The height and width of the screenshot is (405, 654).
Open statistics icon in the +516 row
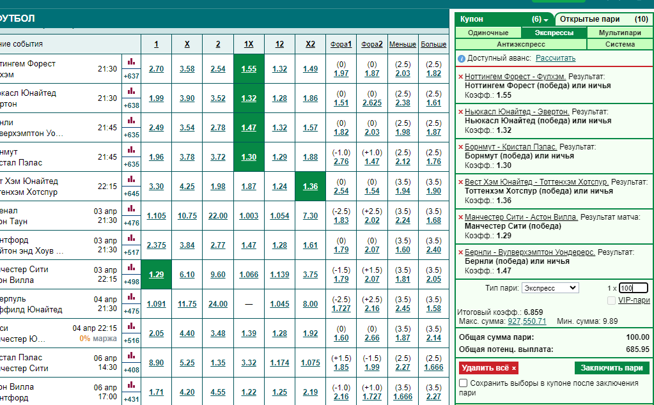coord(132,326)
